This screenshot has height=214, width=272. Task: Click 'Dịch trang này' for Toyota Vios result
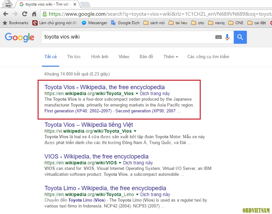click(x=155, y=94)
